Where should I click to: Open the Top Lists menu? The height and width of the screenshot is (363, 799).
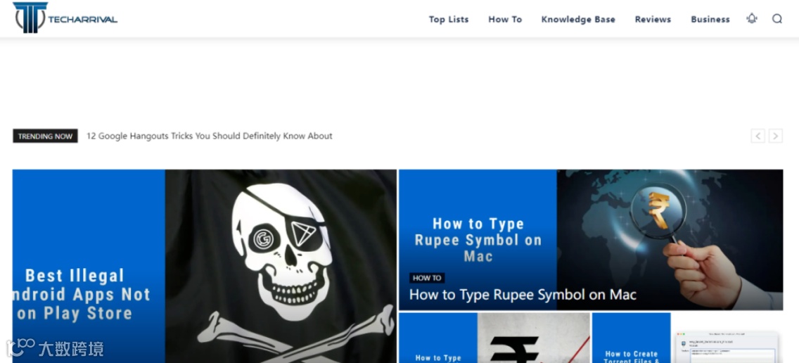[449, 20]
